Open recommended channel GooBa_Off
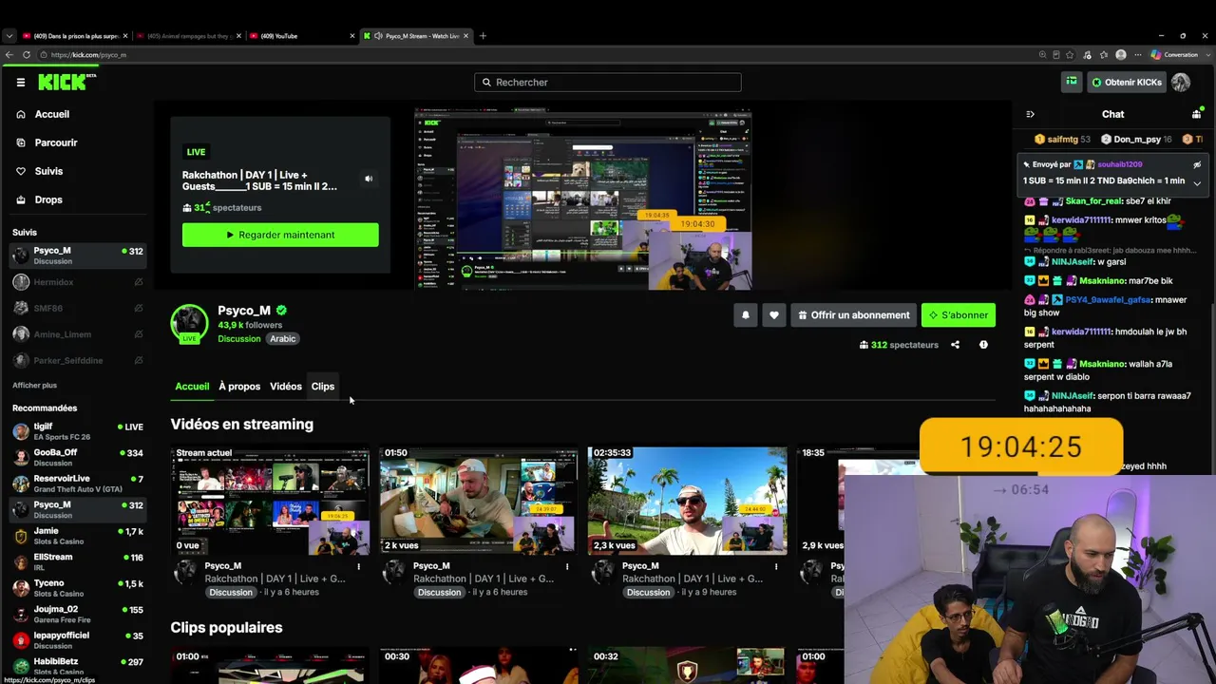This screenshot has width=1216, height=684. [77, 458]
